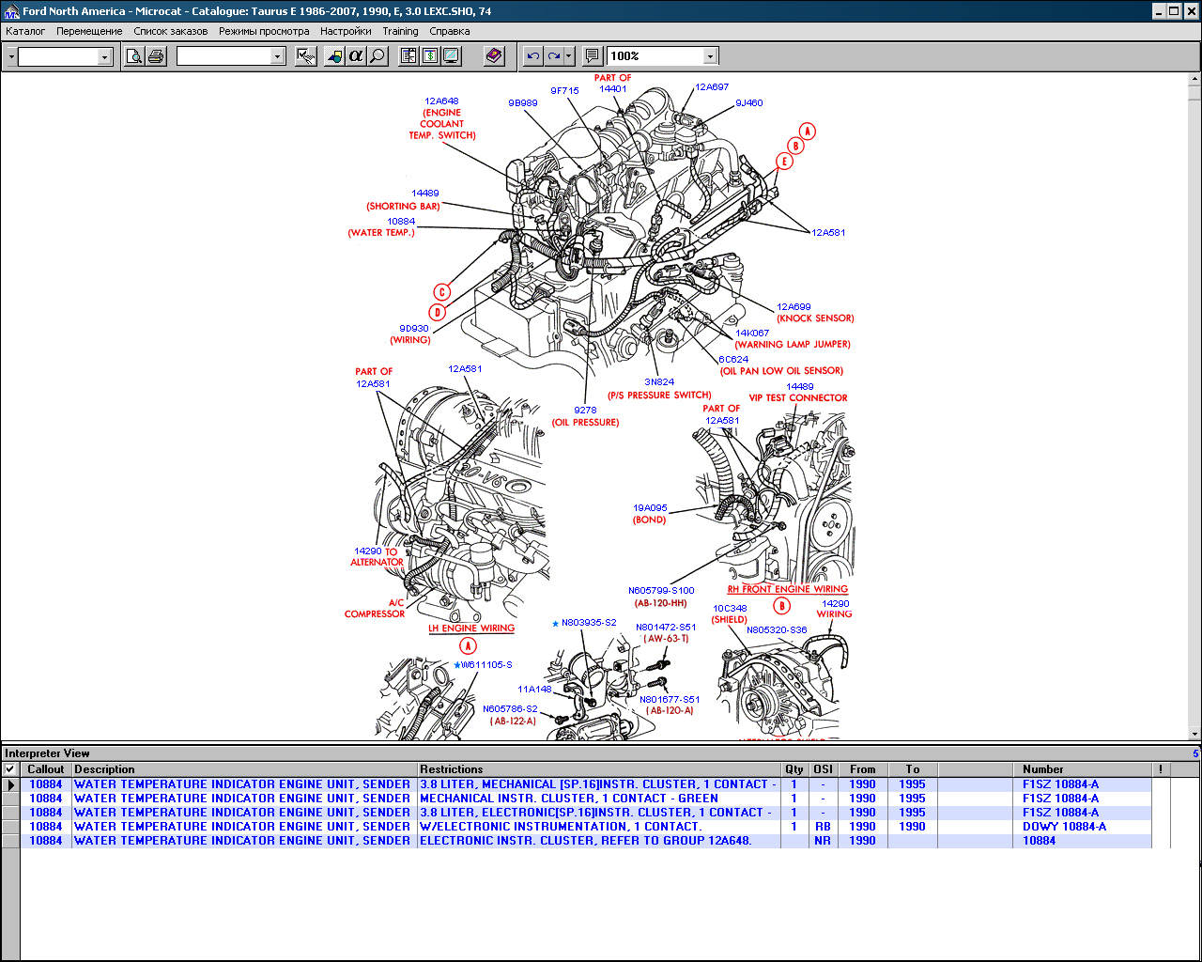This screenshot has height=962, width=1202.
Task: Select row with part DOWY 10884-A
Action: pos(1064,827)
